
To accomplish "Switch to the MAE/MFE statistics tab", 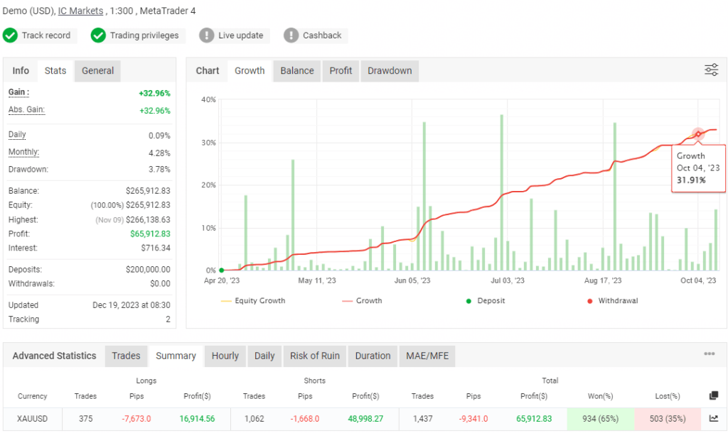I will click(427, 356).
